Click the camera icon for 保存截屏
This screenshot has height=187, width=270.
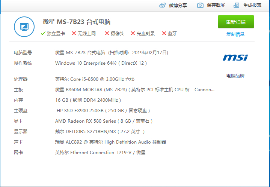pyautogui.click(x=200, y=5)
